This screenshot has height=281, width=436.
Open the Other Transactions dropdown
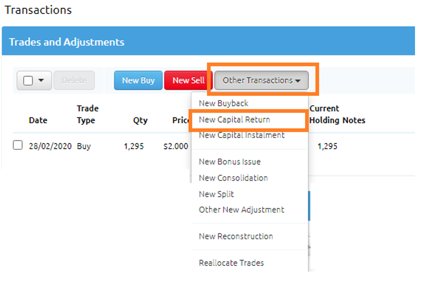click(x=261, y=81)
